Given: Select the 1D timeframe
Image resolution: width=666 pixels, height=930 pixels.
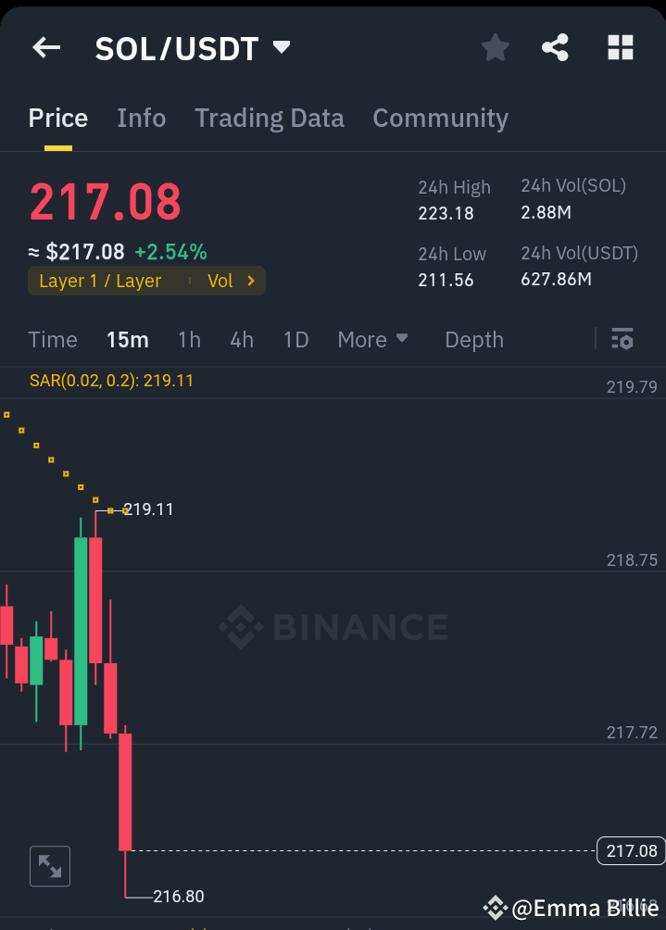Looking at the screenshot, I should coord(295,340).
